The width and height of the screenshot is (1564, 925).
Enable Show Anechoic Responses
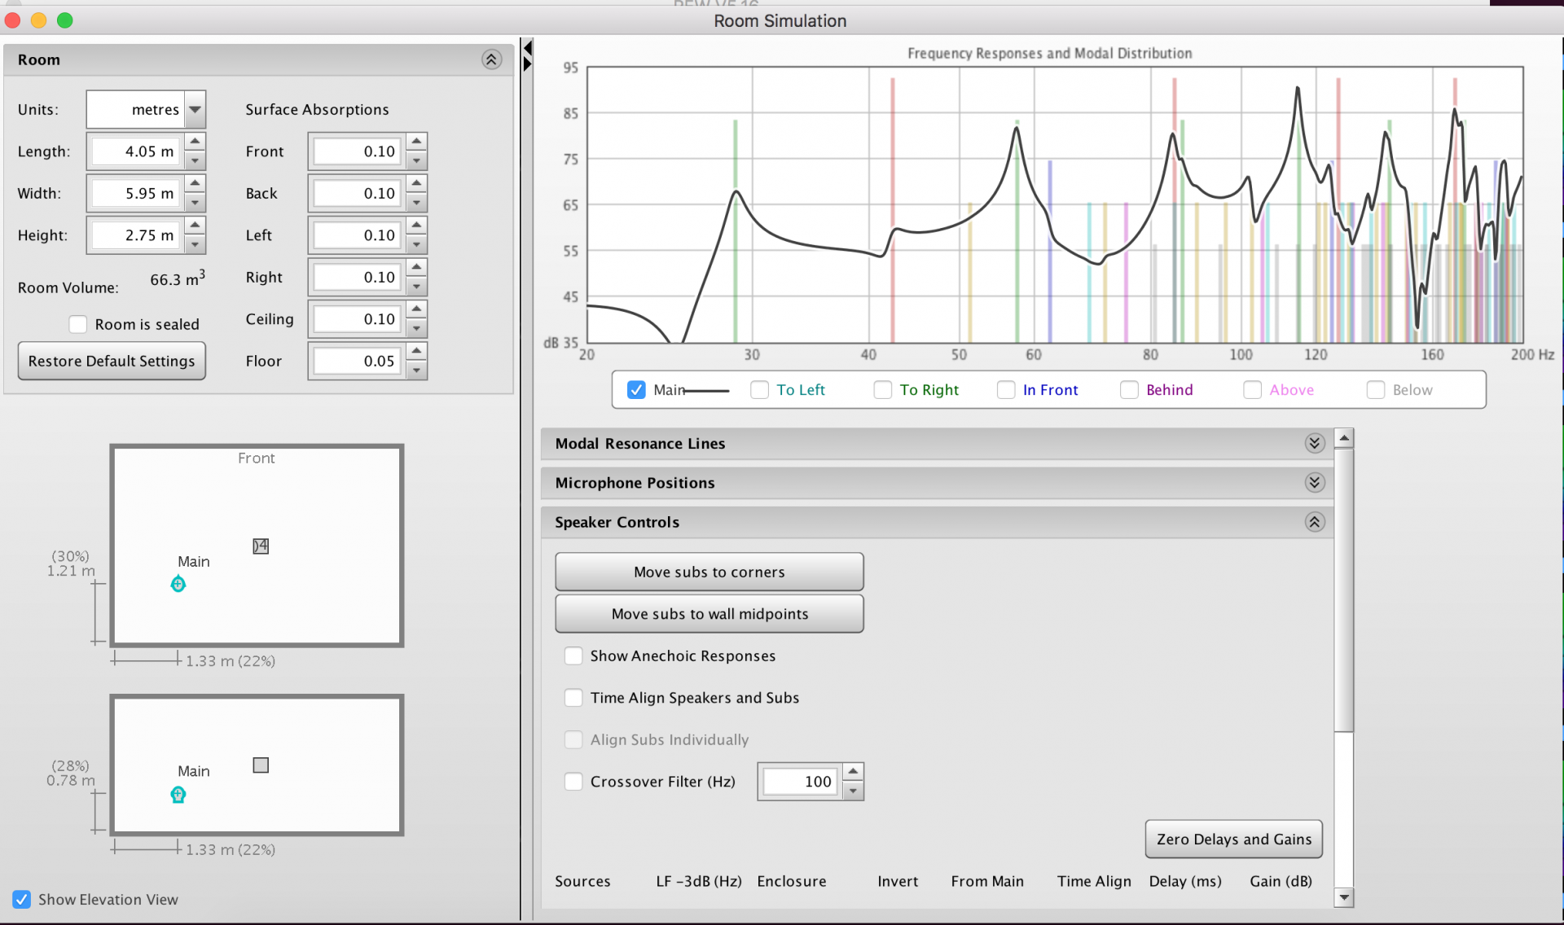[573, 655]
